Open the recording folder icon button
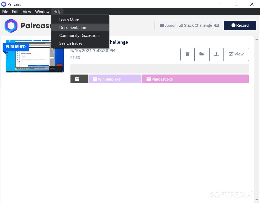260x204 pixels. click(x=202, y=54)
